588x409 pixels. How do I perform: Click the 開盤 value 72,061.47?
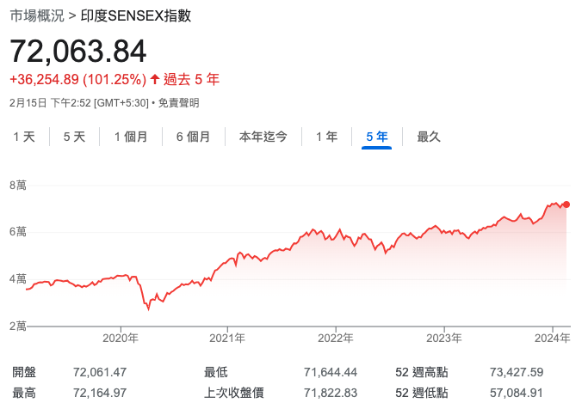(100, 372)
